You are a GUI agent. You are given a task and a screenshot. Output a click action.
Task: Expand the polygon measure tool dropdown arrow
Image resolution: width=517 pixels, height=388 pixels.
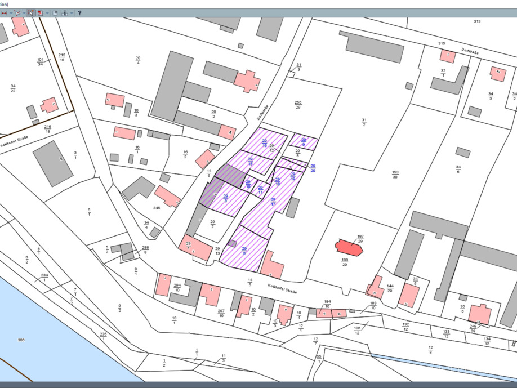tap(24, 13)
